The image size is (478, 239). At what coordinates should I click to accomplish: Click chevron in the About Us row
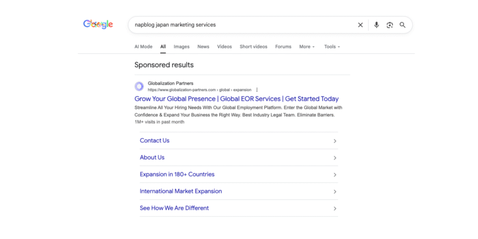pyautogui.click(x=335, y=158)
